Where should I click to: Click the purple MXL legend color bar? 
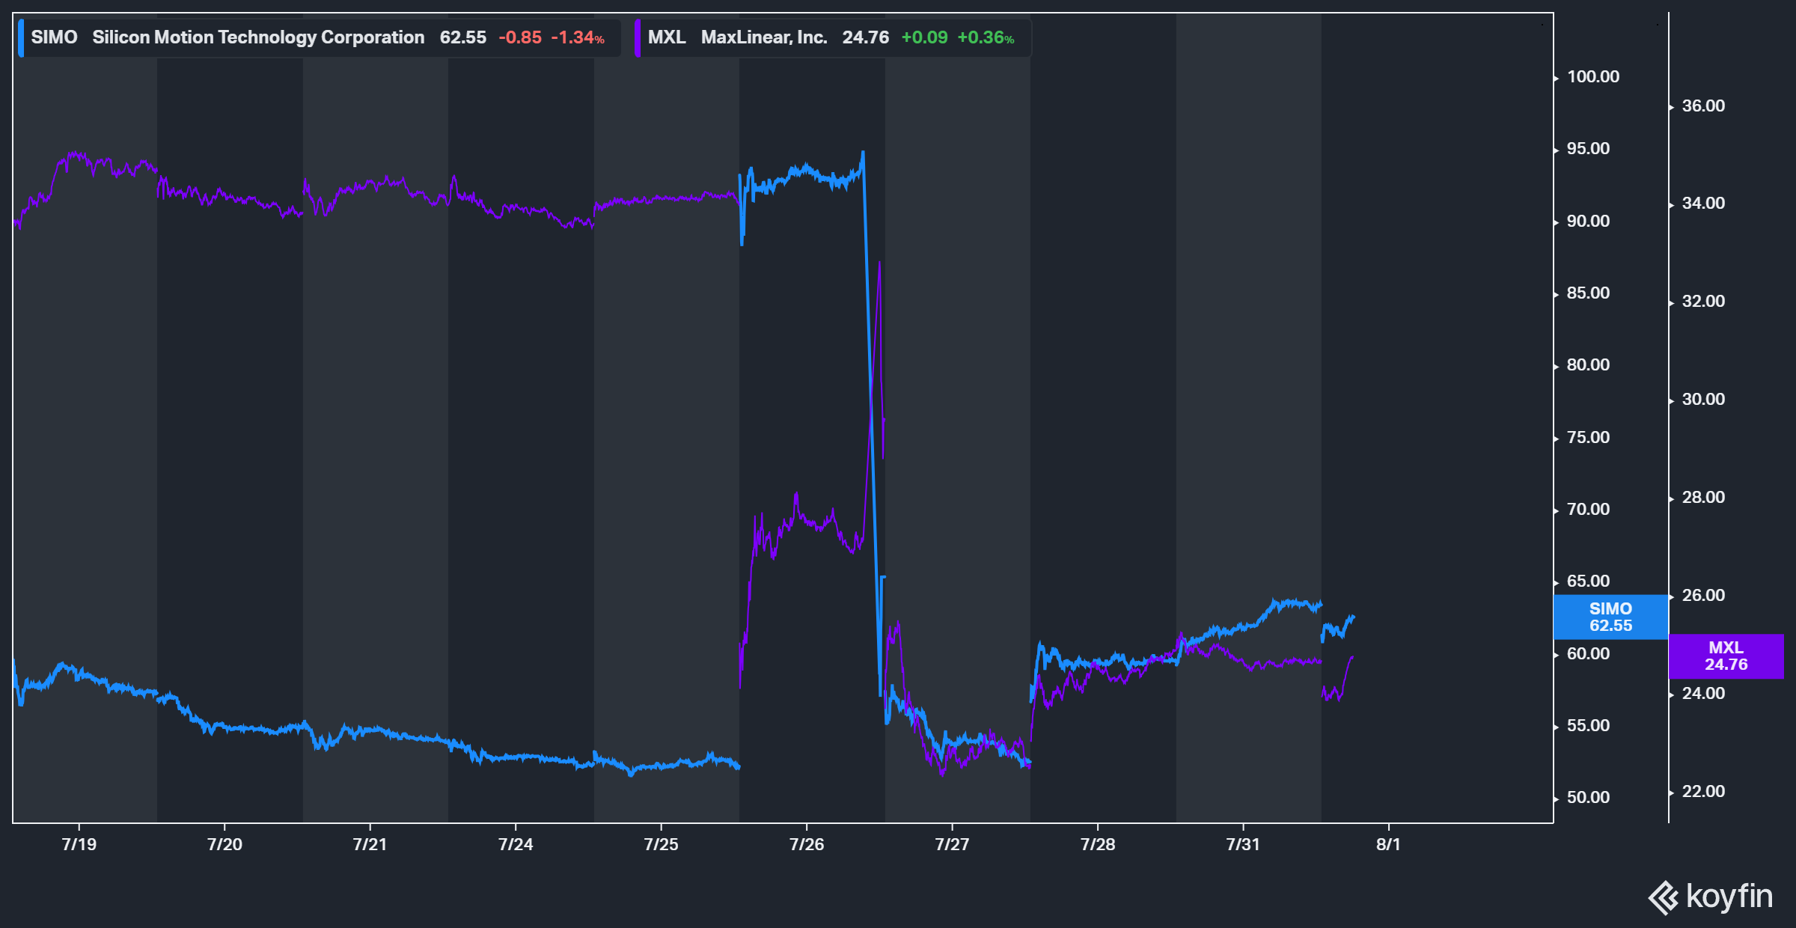click(638, 37)
